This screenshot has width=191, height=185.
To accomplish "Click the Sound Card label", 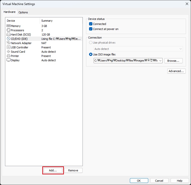I will tap(18, 52).
